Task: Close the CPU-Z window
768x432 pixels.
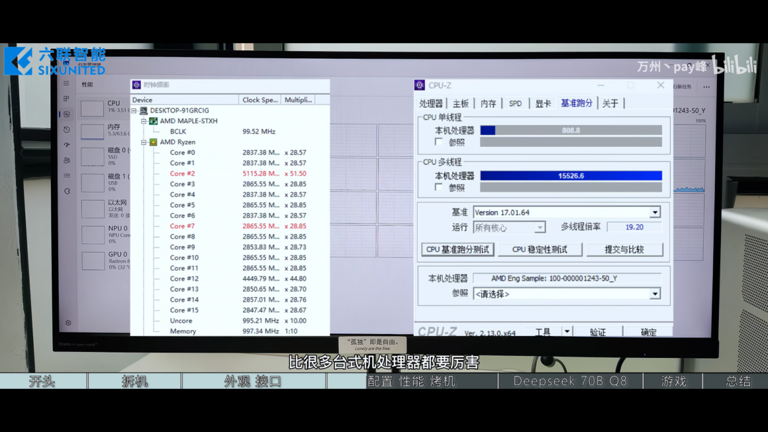Action: click(x=661, y=85)
